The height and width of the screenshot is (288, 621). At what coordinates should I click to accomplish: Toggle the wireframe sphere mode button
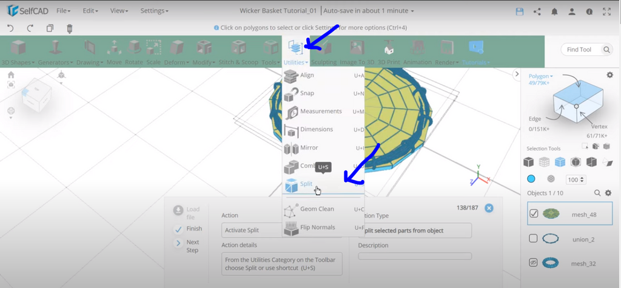tap(551, 179)
